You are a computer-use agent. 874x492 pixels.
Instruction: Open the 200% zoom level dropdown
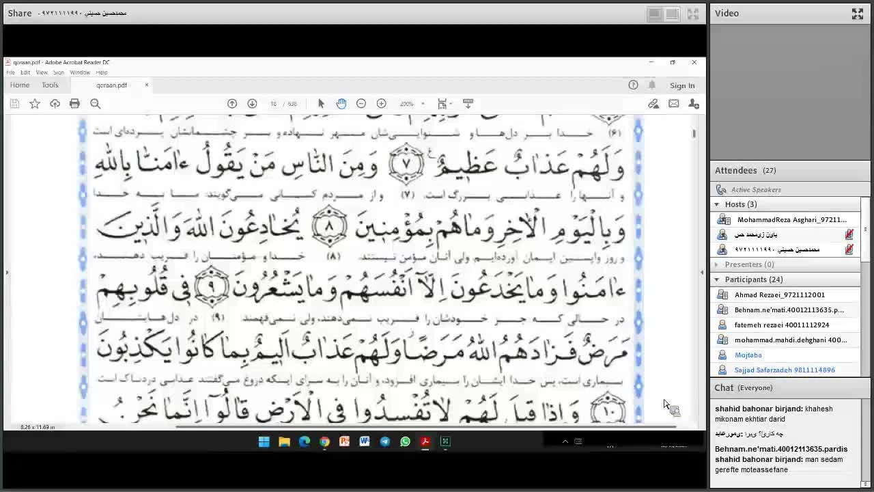tap(422, 104)
